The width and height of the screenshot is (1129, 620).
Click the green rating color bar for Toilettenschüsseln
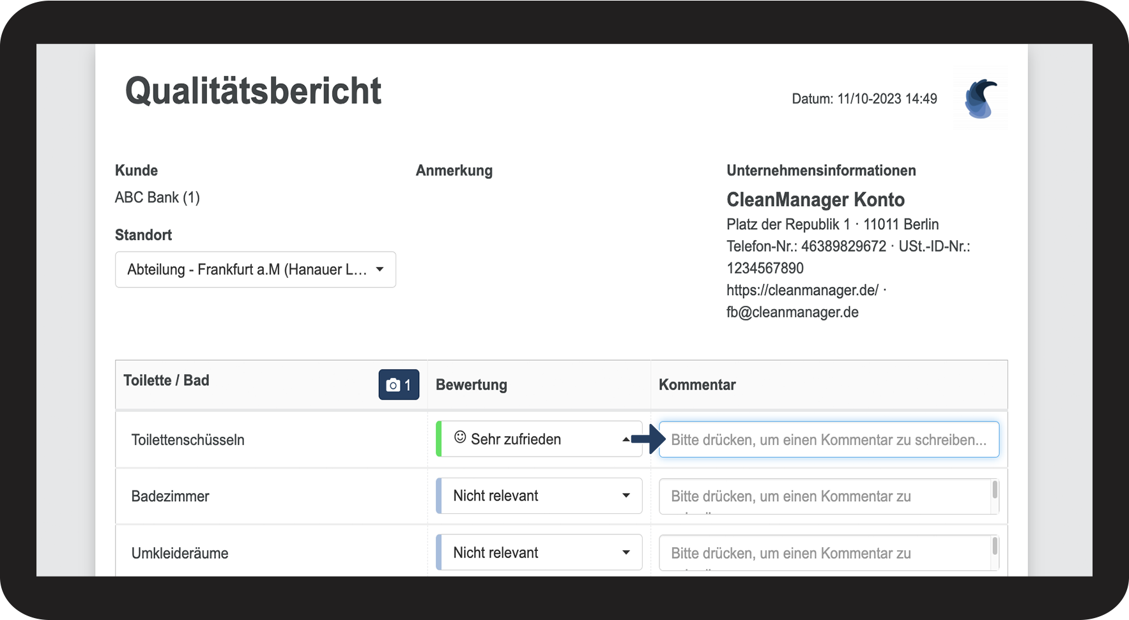[439, 439]
